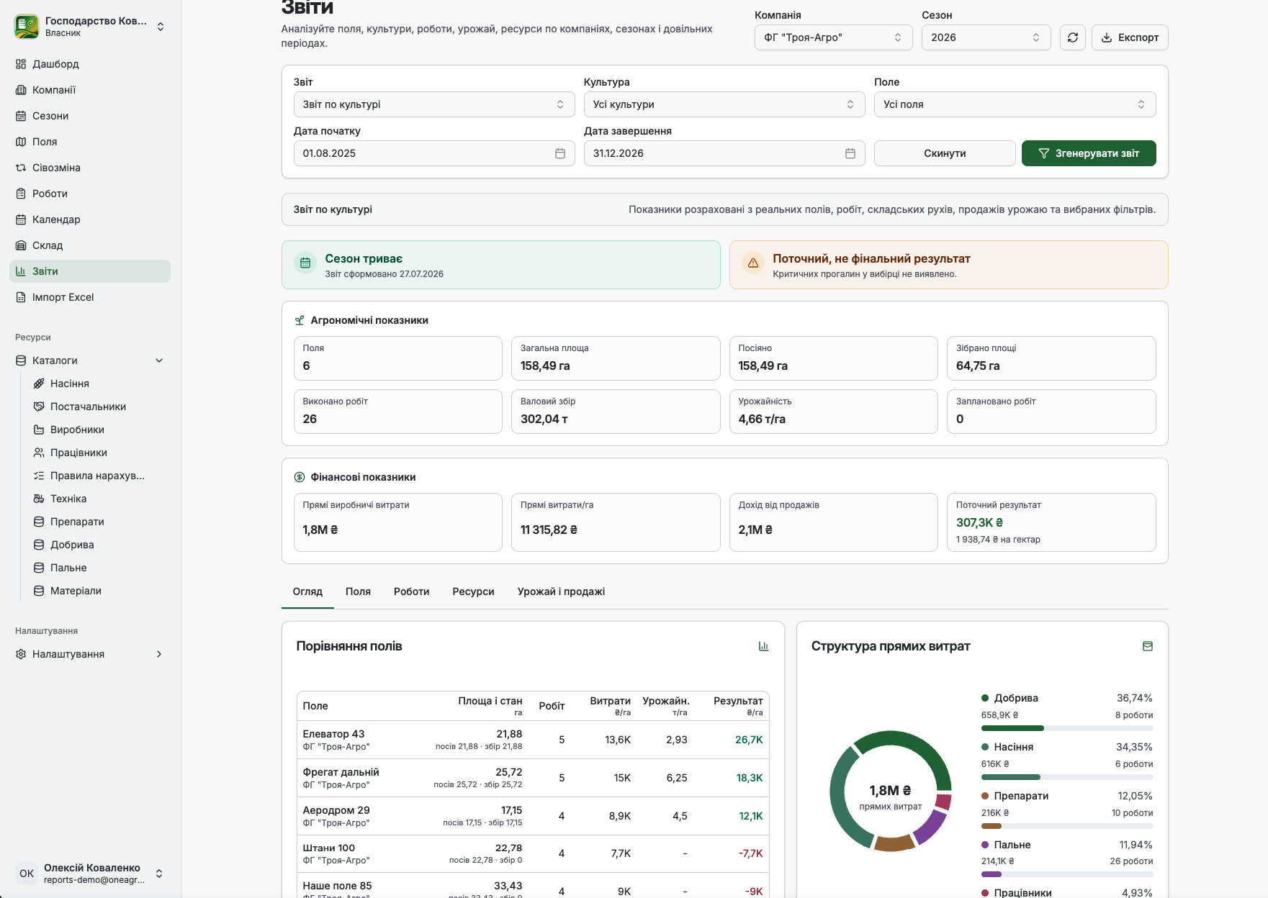Open user menu for Олексій Коваленко
The image size is (1268, 898).
[90, 874]
